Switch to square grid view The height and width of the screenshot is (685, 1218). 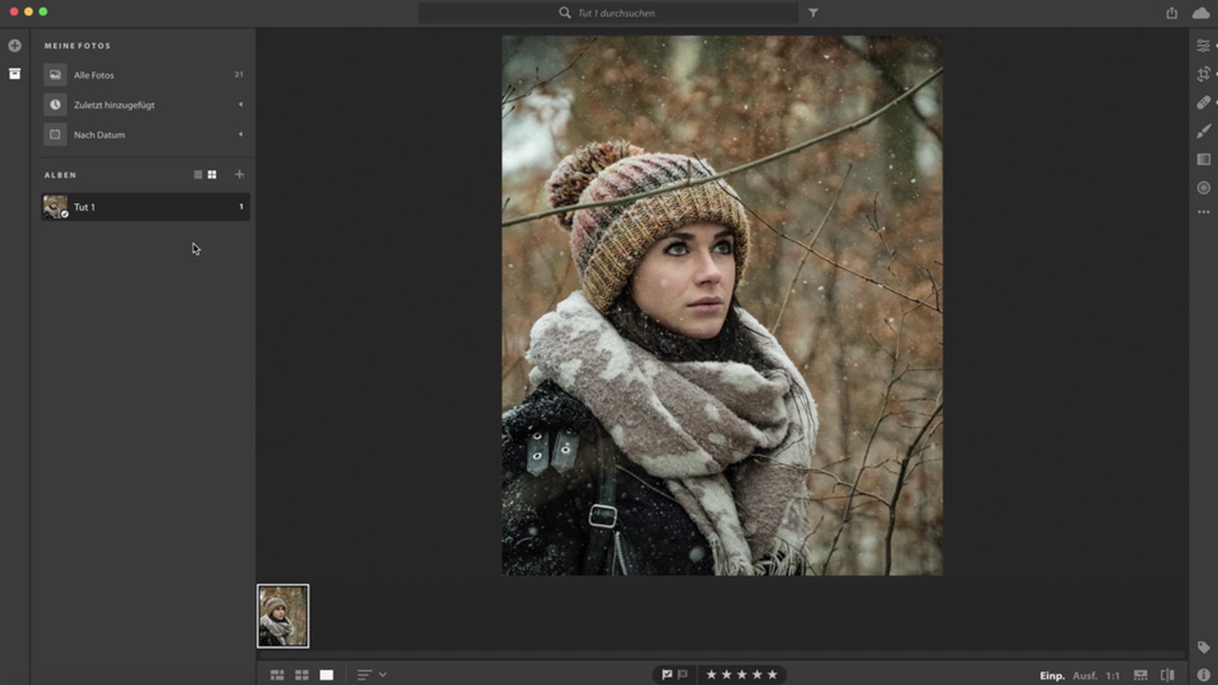point(301,675)
